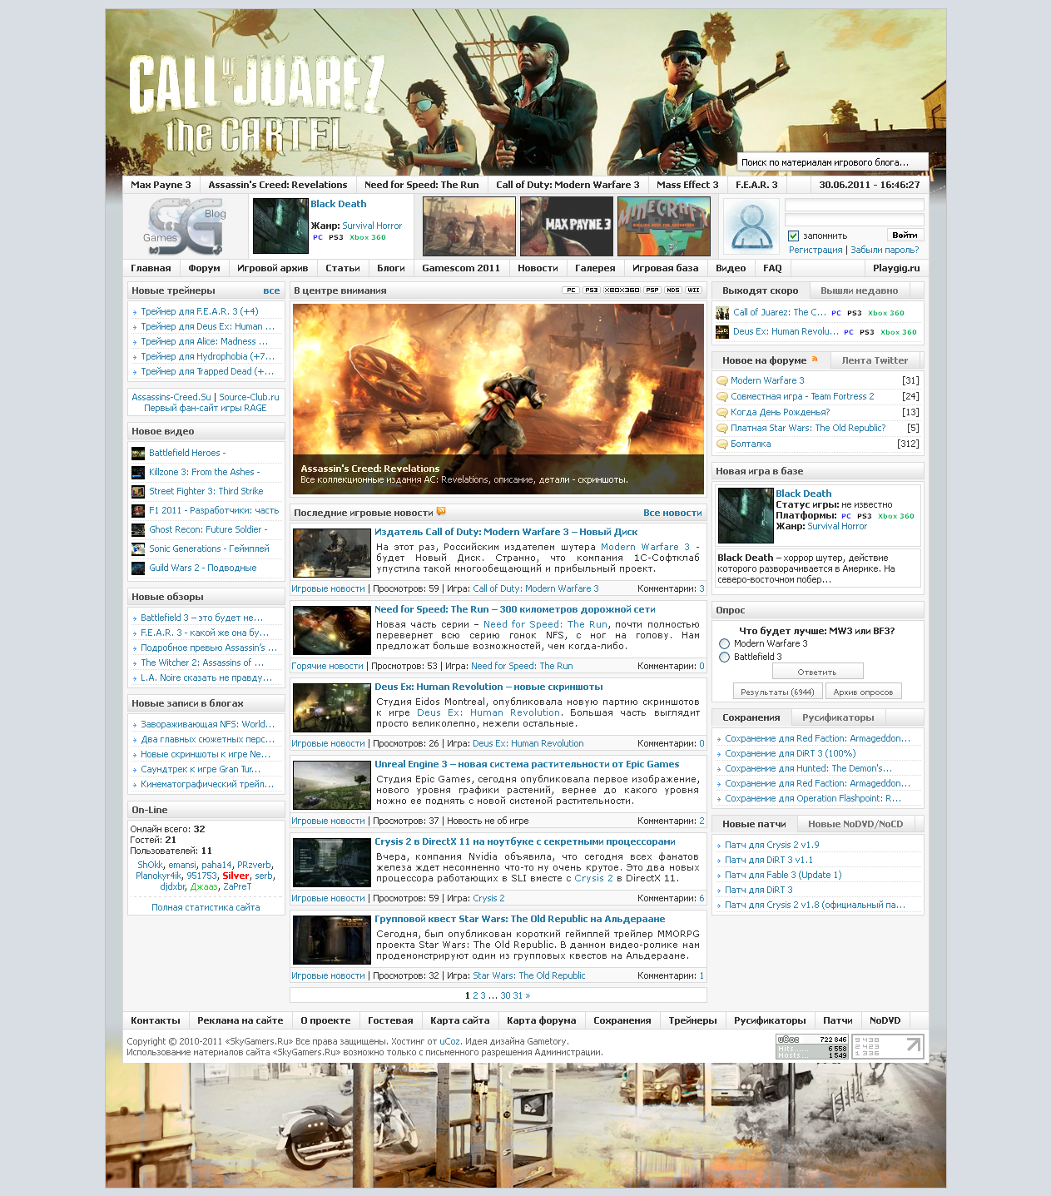Switch to the Новые NoDVD/NoCD tab
This screenshot has height=1196, width=1051.
point(855,824)
